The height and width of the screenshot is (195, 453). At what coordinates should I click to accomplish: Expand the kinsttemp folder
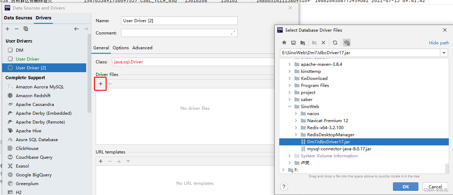point(290,71)
